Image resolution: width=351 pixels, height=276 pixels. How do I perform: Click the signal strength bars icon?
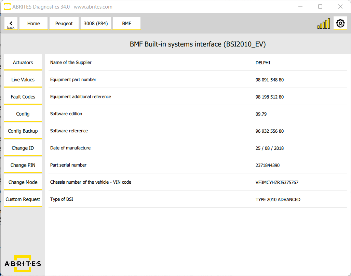[x=323, y=24]
